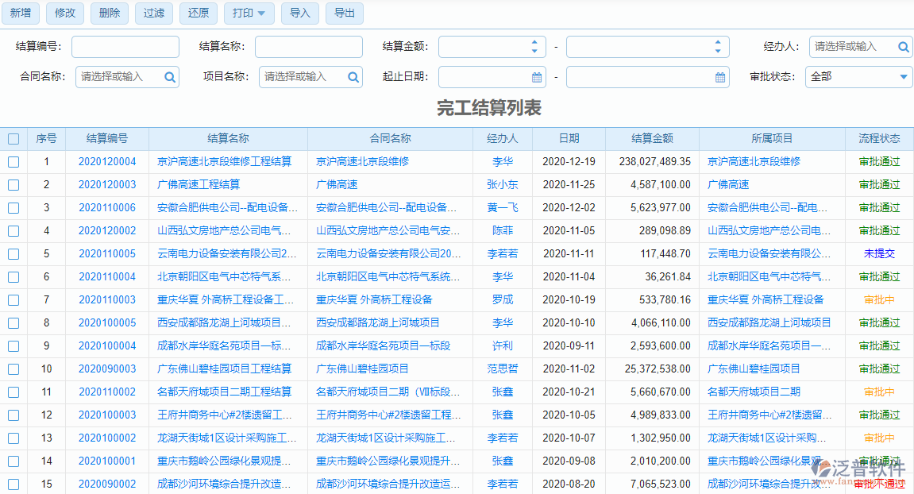Apply filters with the 过滤 button

153,14
